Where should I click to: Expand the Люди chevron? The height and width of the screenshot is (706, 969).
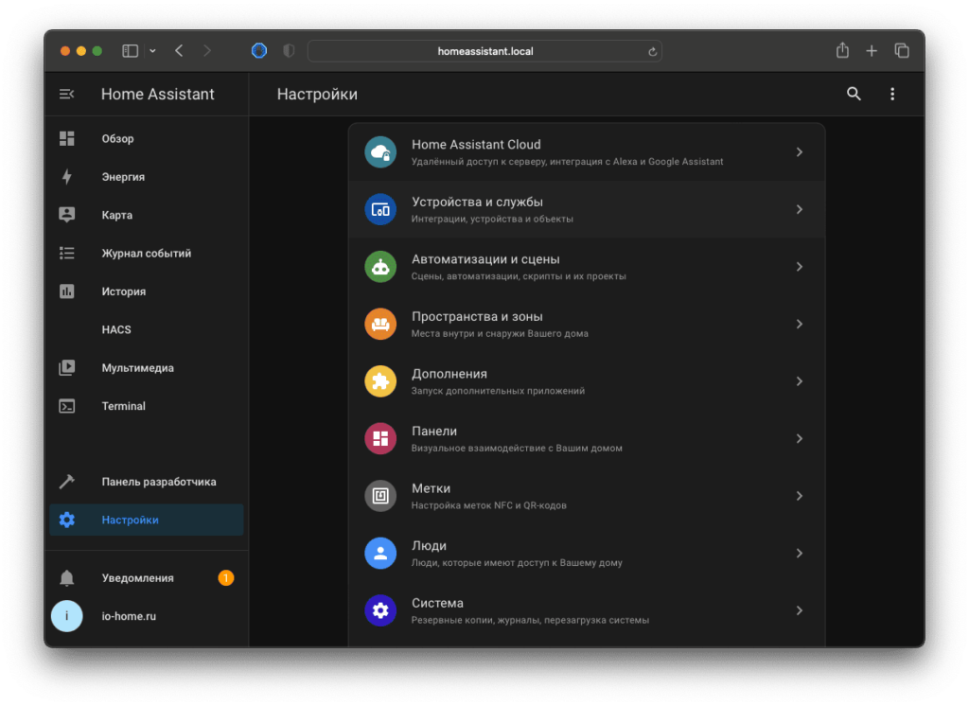pyautogui.click(x=799, y=554)
